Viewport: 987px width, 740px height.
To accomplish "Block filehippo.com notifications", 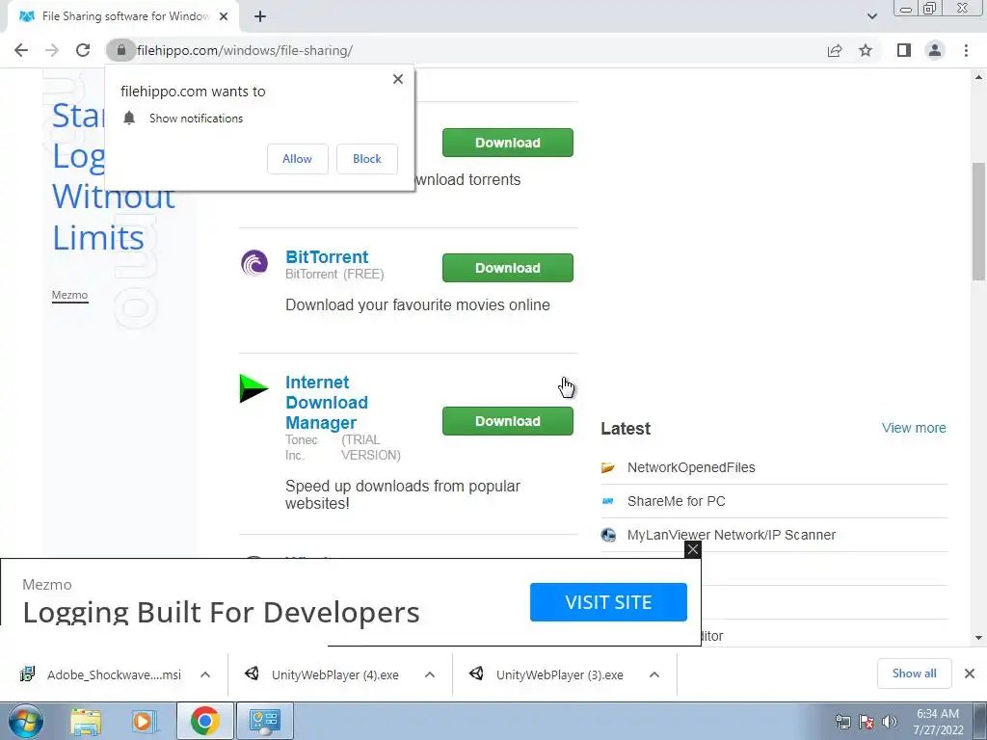I will coord(367,159).
